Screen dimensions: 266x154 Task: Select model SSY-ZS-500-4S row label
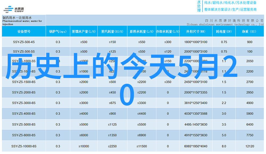[x=24, y=42]
